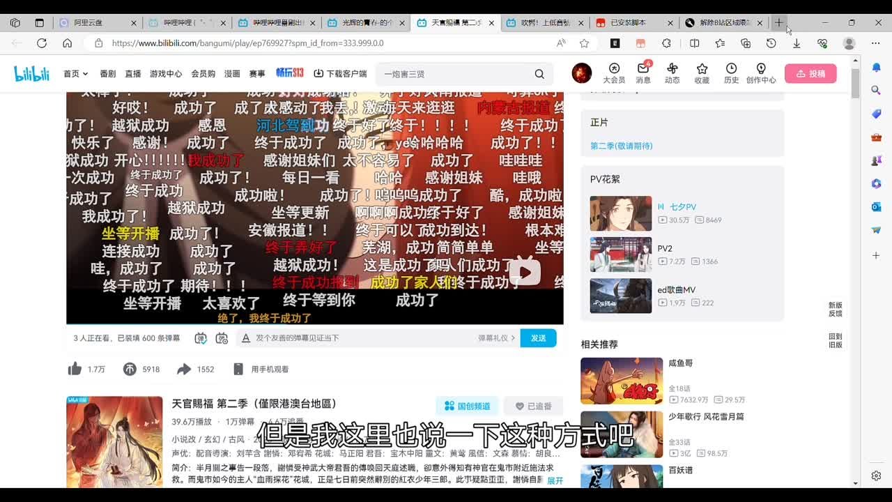892x502 pixels.
Task: Click the 畅玩S13 promotion link
Action: tap(289, 73)
